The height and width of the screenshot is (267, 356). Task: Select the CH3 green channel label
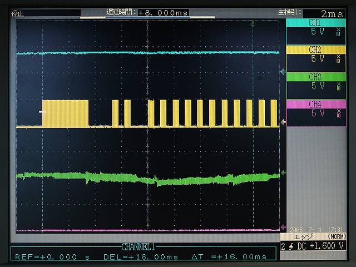[x=315, y=76]
